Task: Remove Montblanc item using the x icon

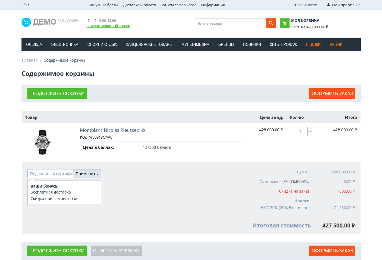Action: pos(143,130)
